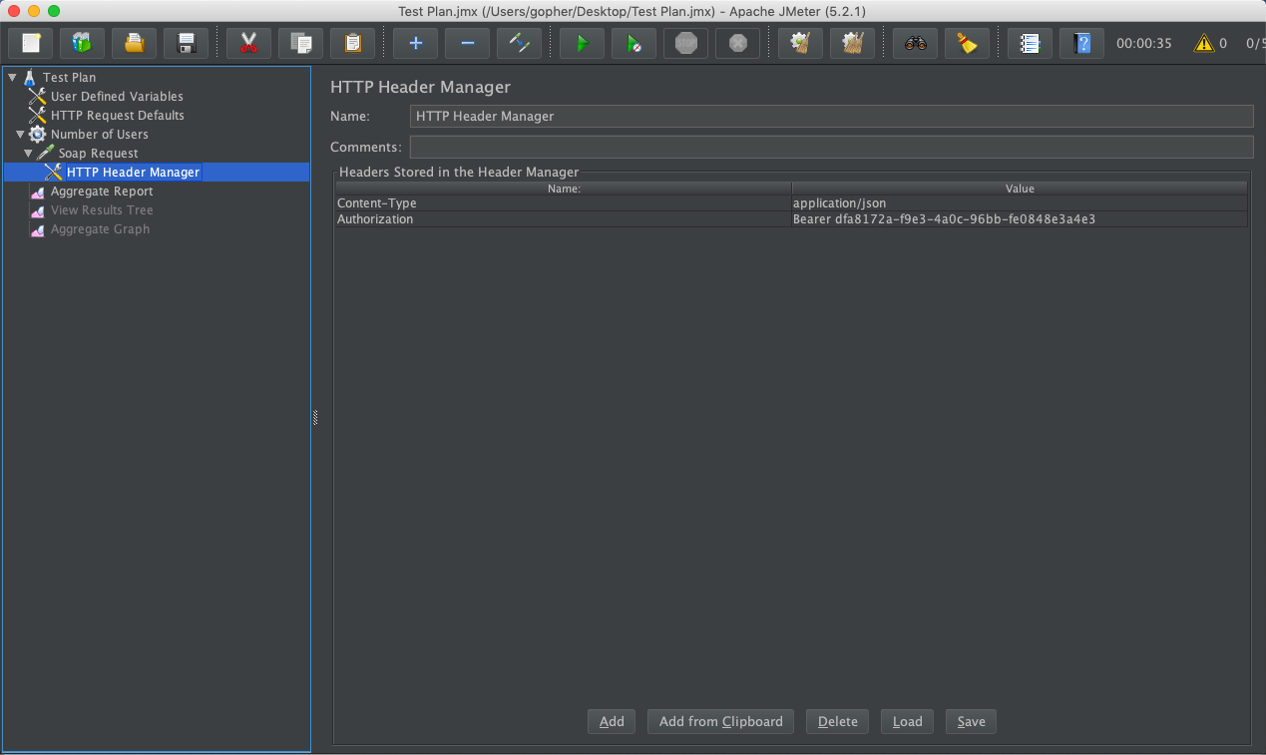Click the red close window button
Screen dimensions: 1266x755
[14, 11]
